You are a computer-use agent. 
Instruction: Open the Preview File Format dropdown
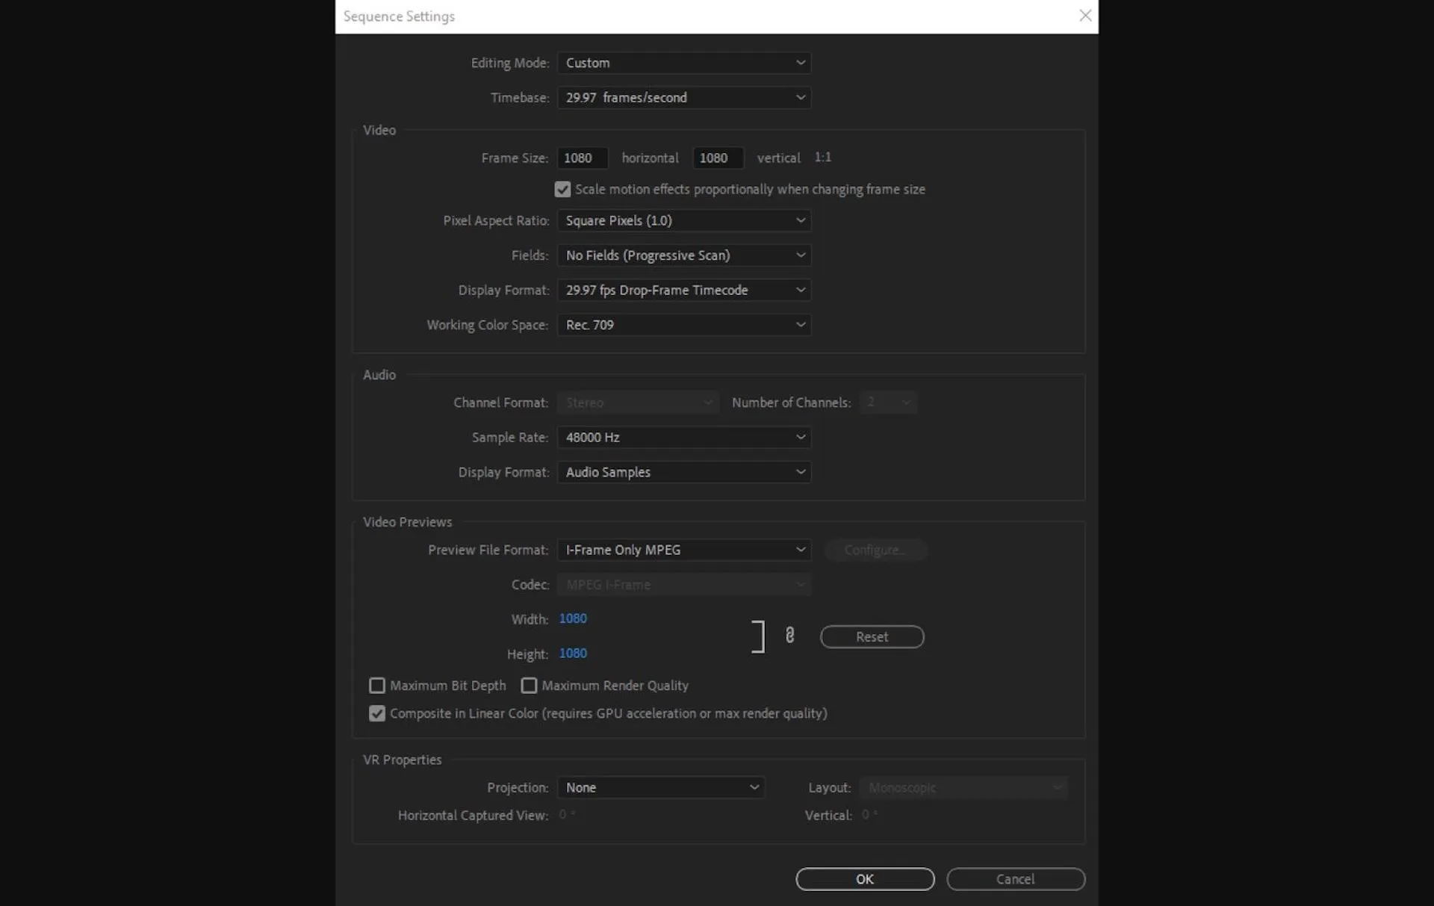(683, 550)
